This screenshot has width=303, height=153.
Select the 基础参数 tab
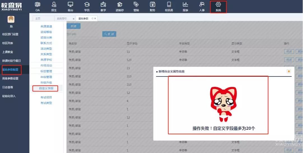click(x=83, y=18)
